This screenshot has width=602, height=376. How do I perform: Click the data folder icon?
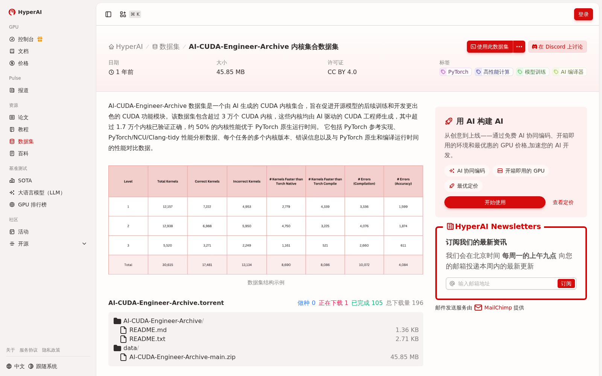[x=117, y=348]
